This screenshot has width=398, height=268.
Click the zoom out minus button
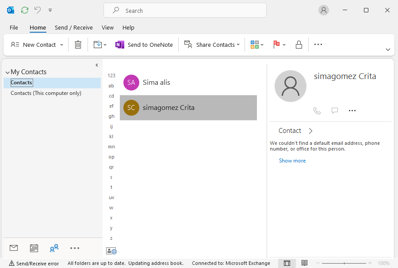point(318,263)
